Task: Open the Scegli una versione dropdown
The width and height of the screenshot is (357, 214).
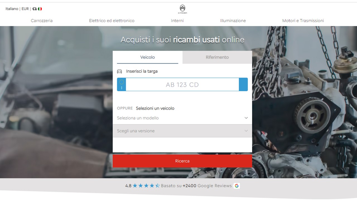Action: tap(182, 131)
